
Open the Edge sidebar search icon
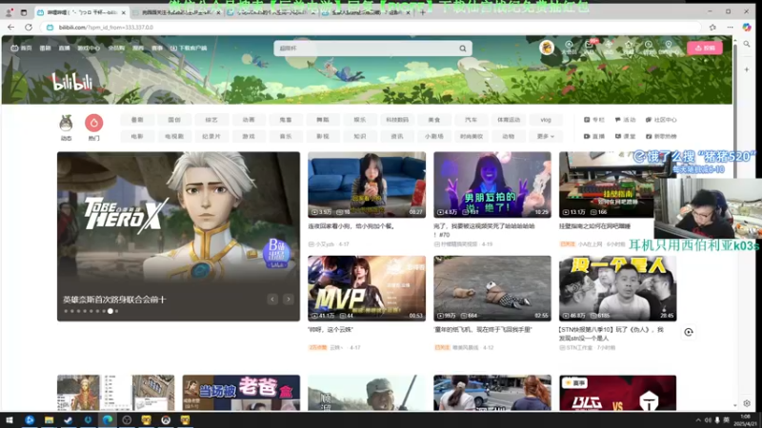click(747, 44)
